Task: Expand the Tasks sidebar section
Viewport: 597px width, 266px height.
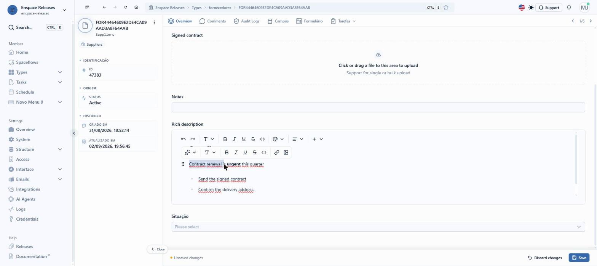Action: click(60, 82)
